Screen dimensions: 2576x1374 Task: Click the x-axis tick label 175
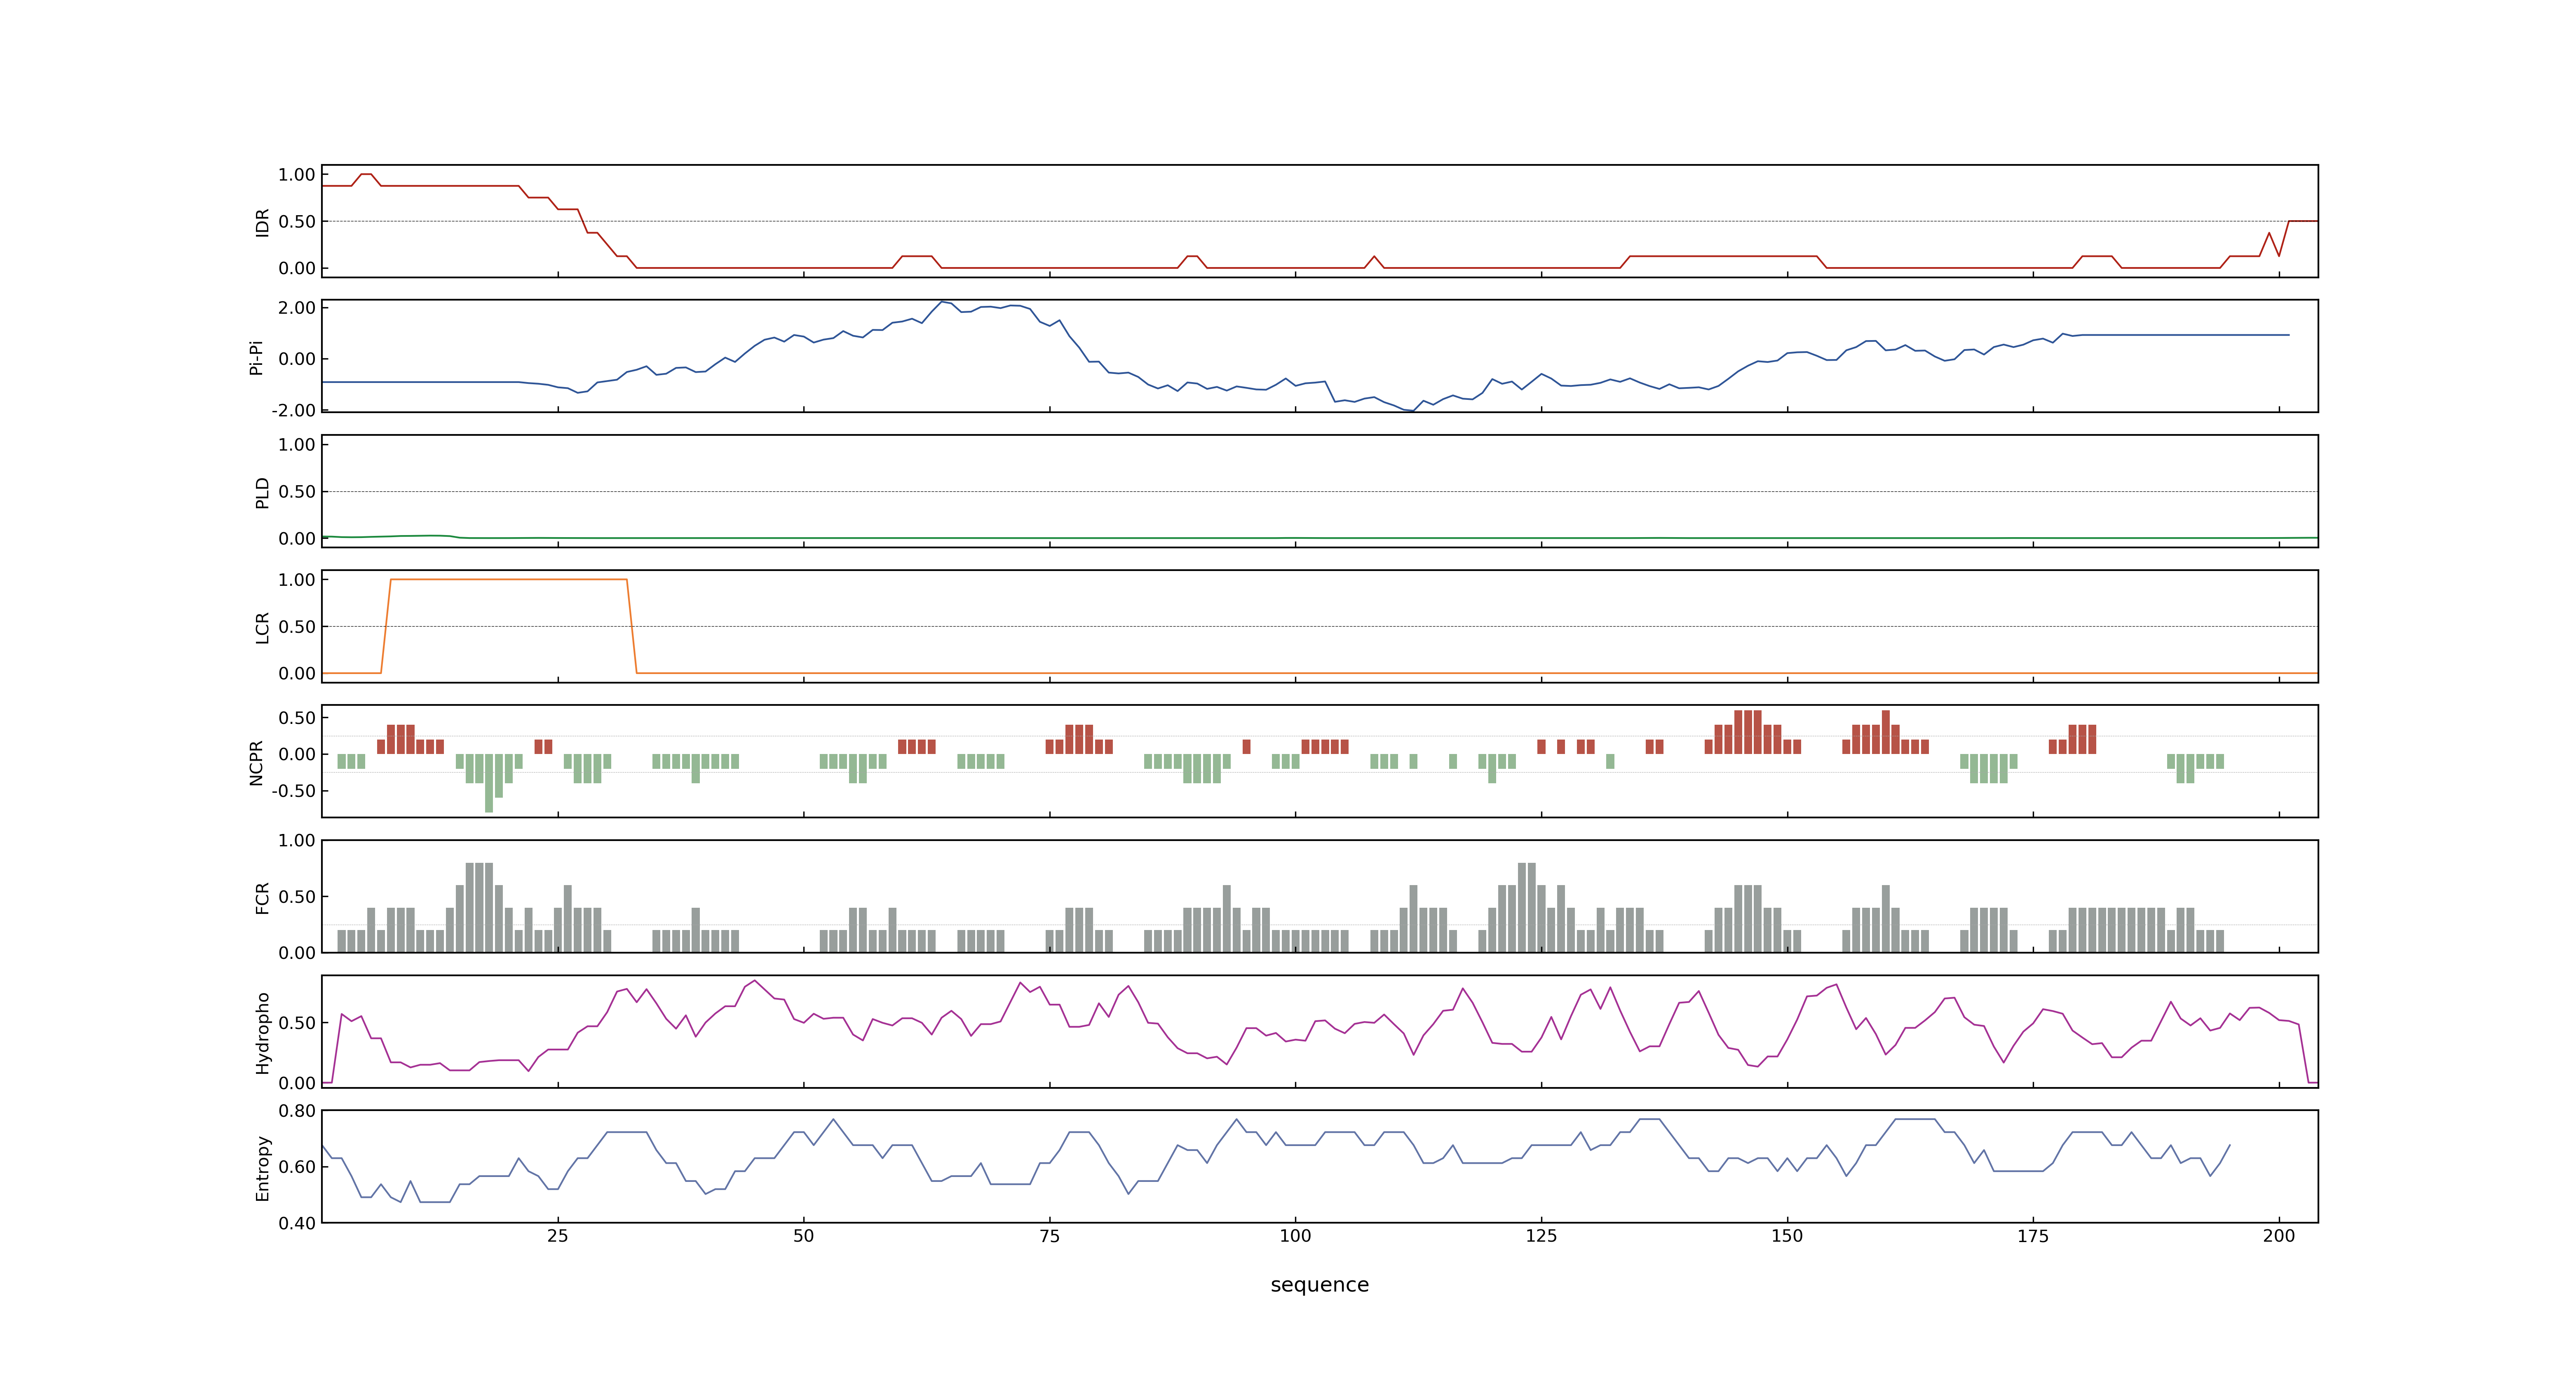2033,1236
